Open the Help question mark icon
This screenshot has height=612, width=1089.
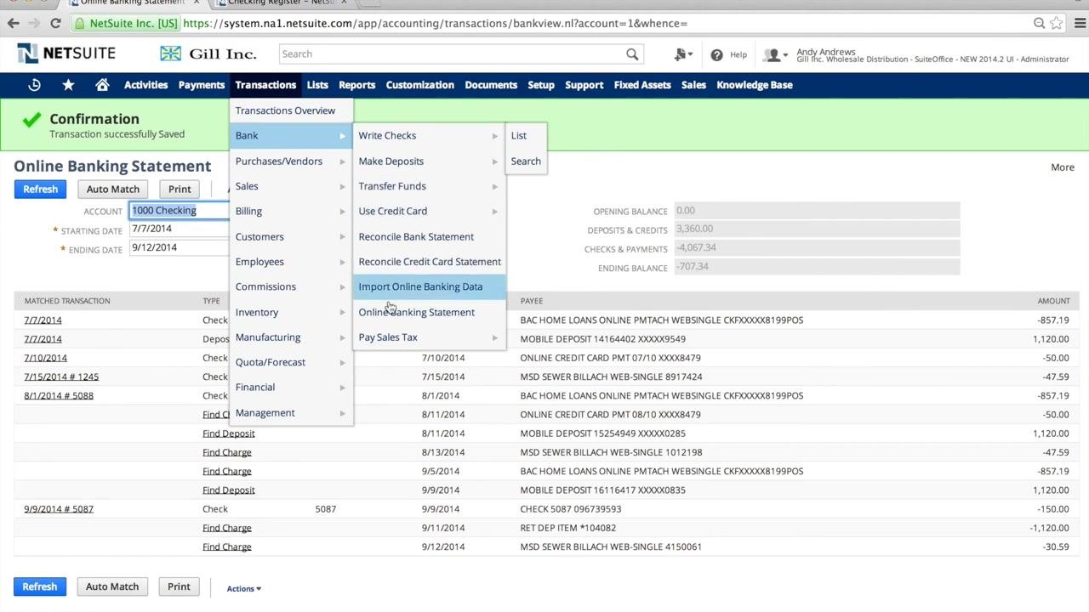click(716, 54)
